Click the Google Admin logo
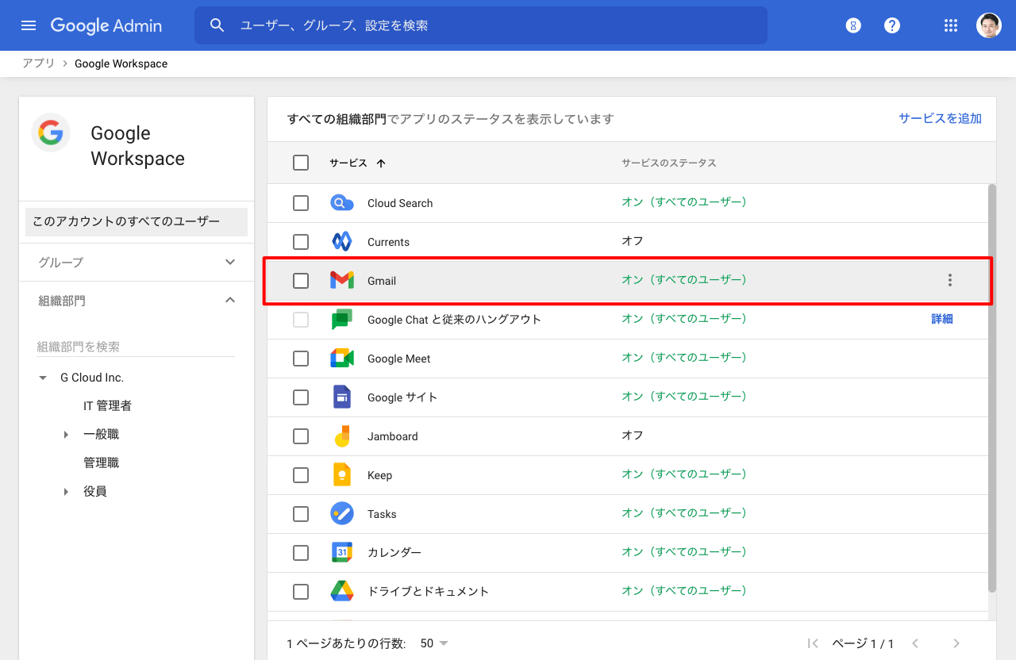Screen dimensions: 1016x660 pos(106,25)
